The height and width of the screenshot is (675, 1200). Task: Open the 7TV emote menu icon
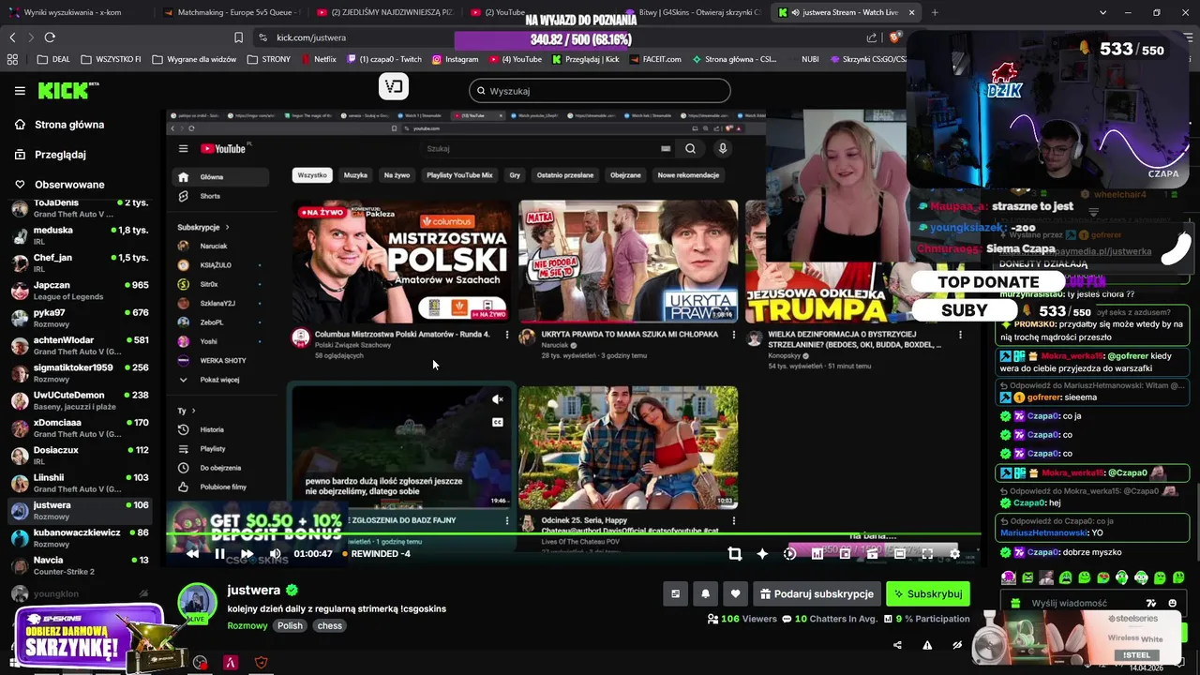click(1151, 604)
